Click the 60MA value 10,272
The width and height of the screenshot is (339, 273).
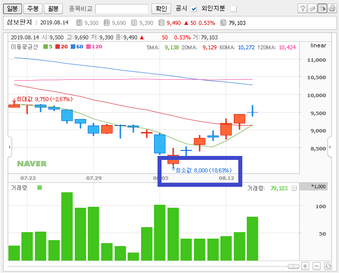pos(246,47)
